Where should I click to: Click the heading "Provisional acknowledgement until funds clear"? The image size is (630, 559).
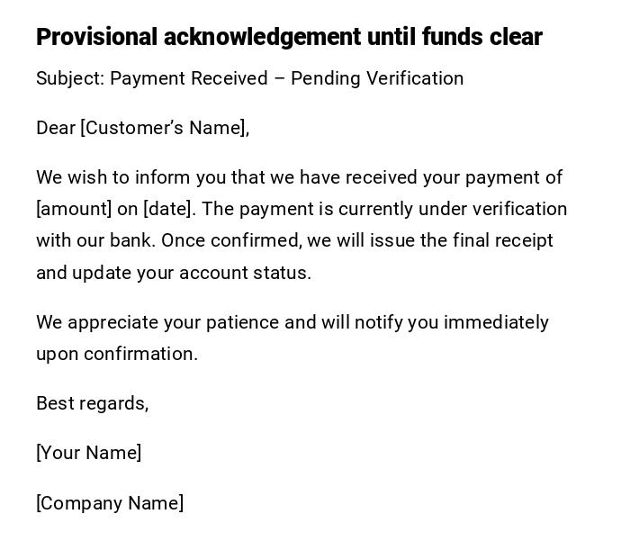(289, 37)
